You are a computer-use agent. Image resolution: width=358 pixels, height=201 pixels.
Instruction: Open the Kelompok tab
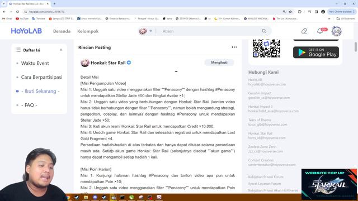tap(88, 31)
